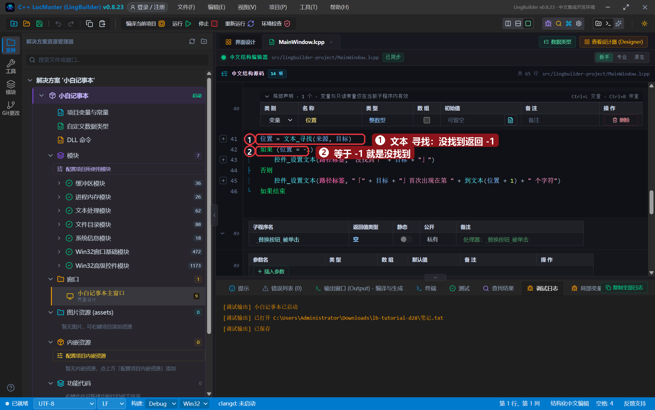The height and width of the screenshot is (410, 655).
Task: Click the document icon beside 可留空 field
Action: coord(510,120)
